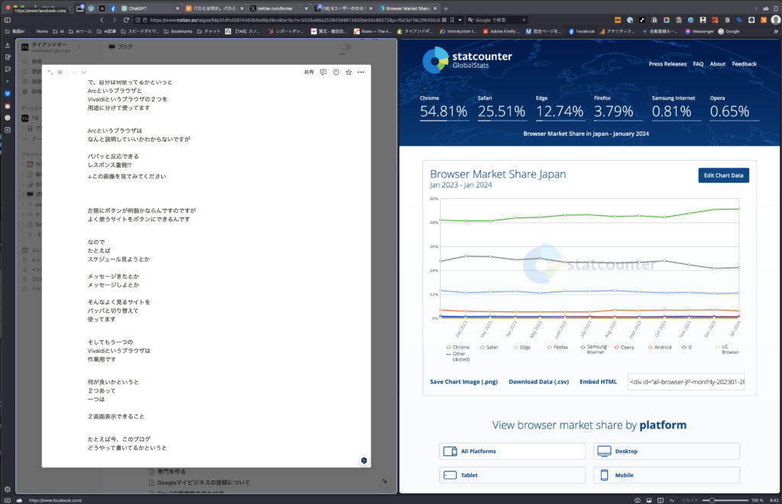Image resolution: width=782 pixels, height=504 pixels.
Task: Toggle Safari series in chart legend
Action: 489,347
